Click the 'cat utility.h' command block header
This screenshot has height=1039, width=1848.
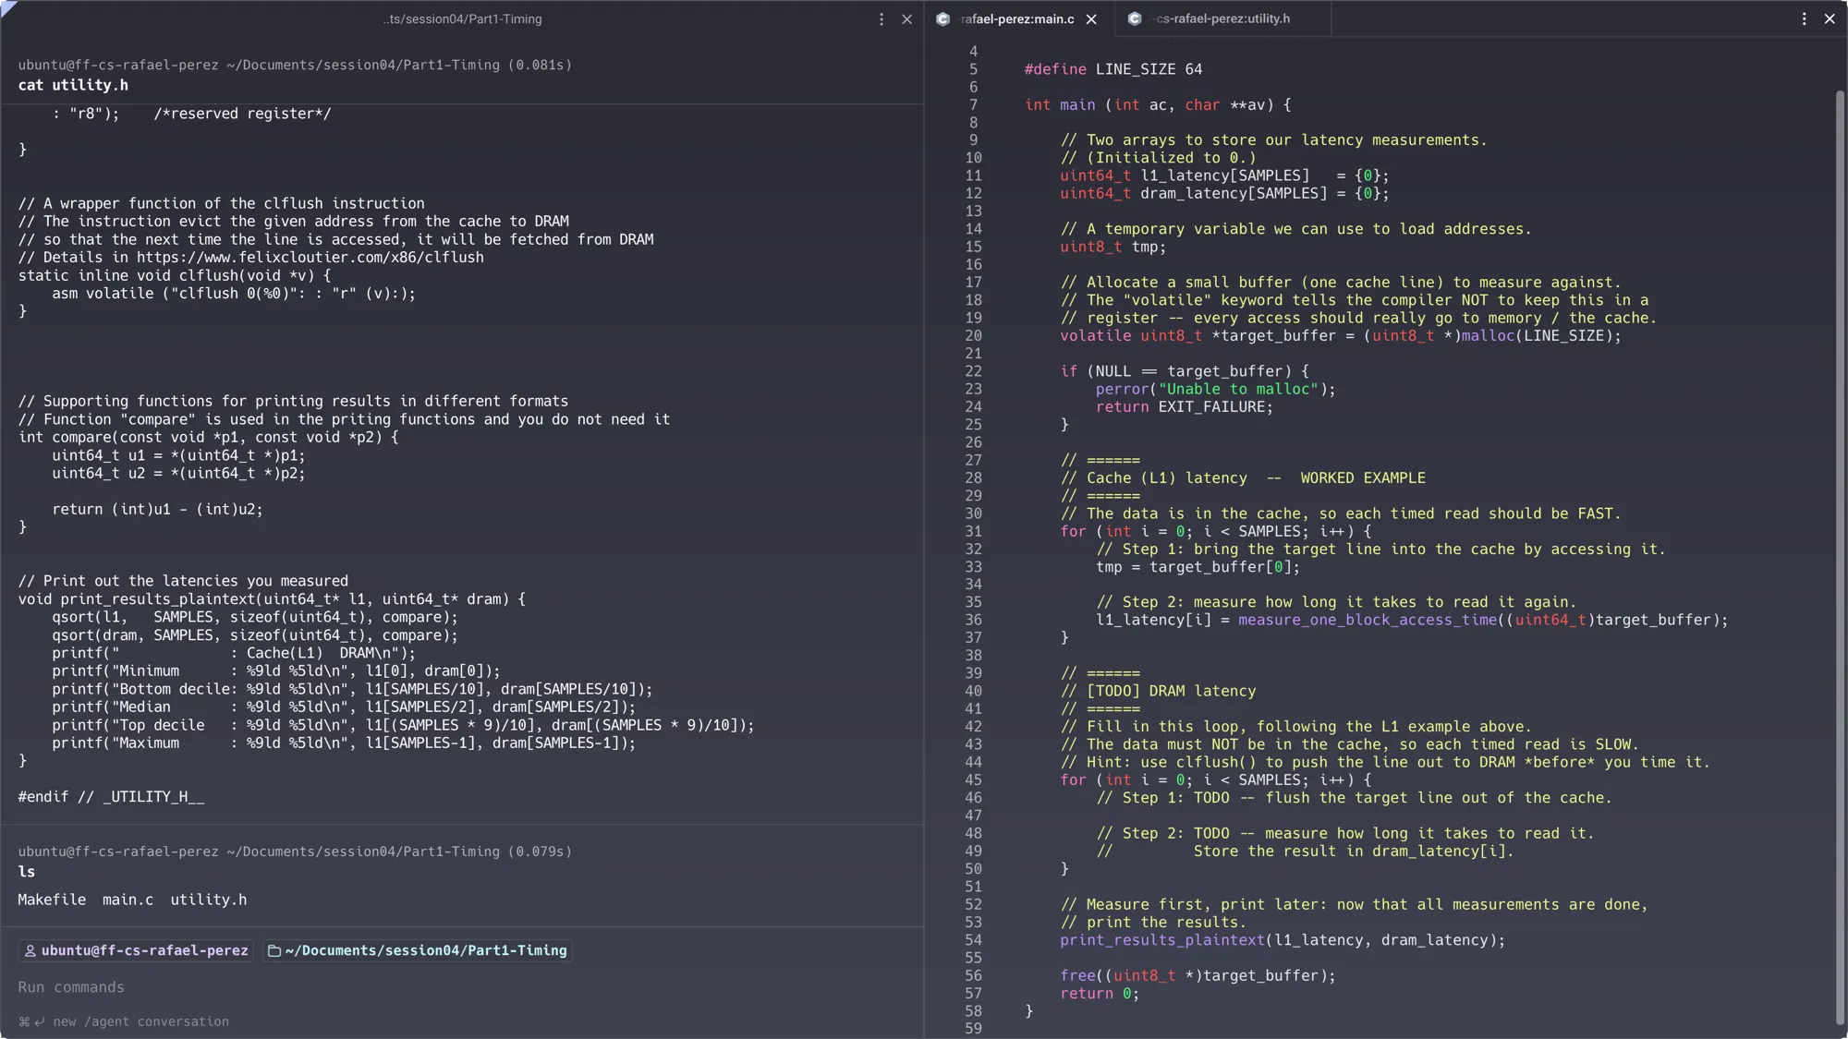[462, 75]
